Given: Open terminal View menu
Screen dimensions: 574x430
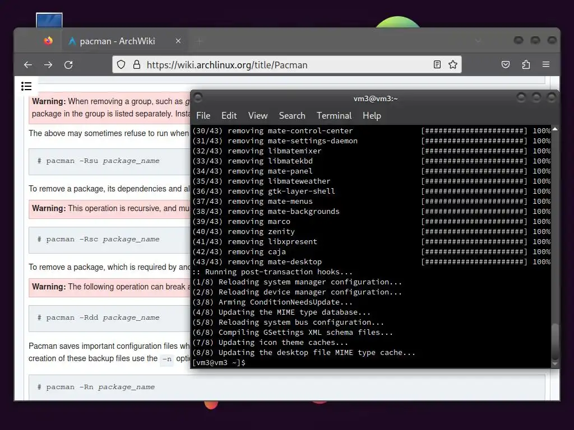Looking at the screenshot, I should [x=258, y=115].
